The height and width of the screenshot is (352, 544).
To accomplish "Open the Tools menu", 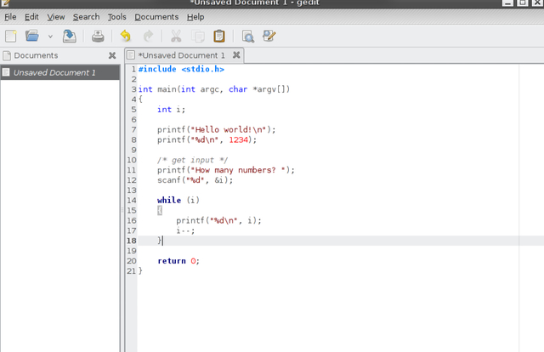I will 117,17.
